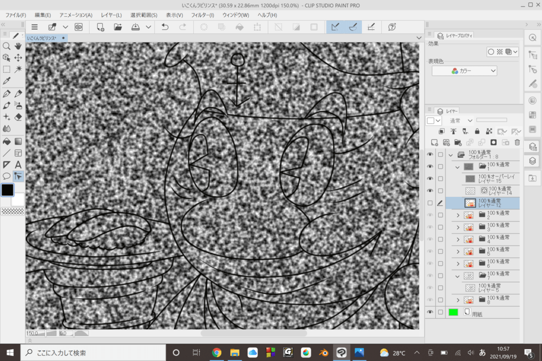The height and width of the screenshot is (361, 542).
Task: Hide the 用紙 paper layer
Action: point(430,311)
